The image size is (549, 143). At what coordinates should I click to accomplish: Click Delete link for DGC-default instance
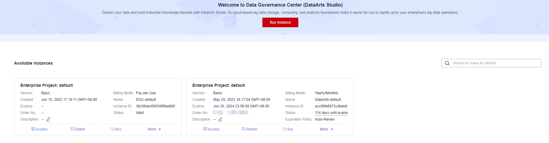coord(80,129)
